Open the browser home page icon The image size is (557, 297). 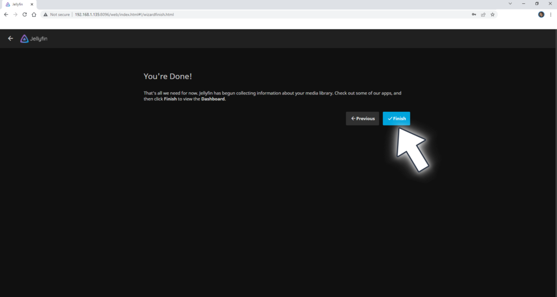coord(34,15)
